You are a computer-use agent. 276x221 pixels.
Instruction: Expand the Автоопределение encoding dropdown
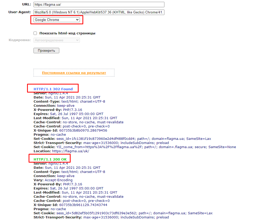[x=56, y=40]
